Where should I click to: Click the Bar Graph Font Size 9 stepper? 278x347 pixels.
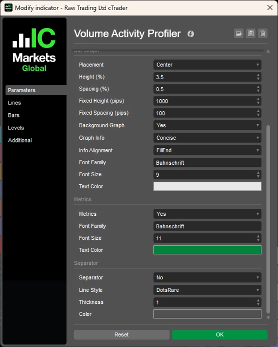point(258,174)
